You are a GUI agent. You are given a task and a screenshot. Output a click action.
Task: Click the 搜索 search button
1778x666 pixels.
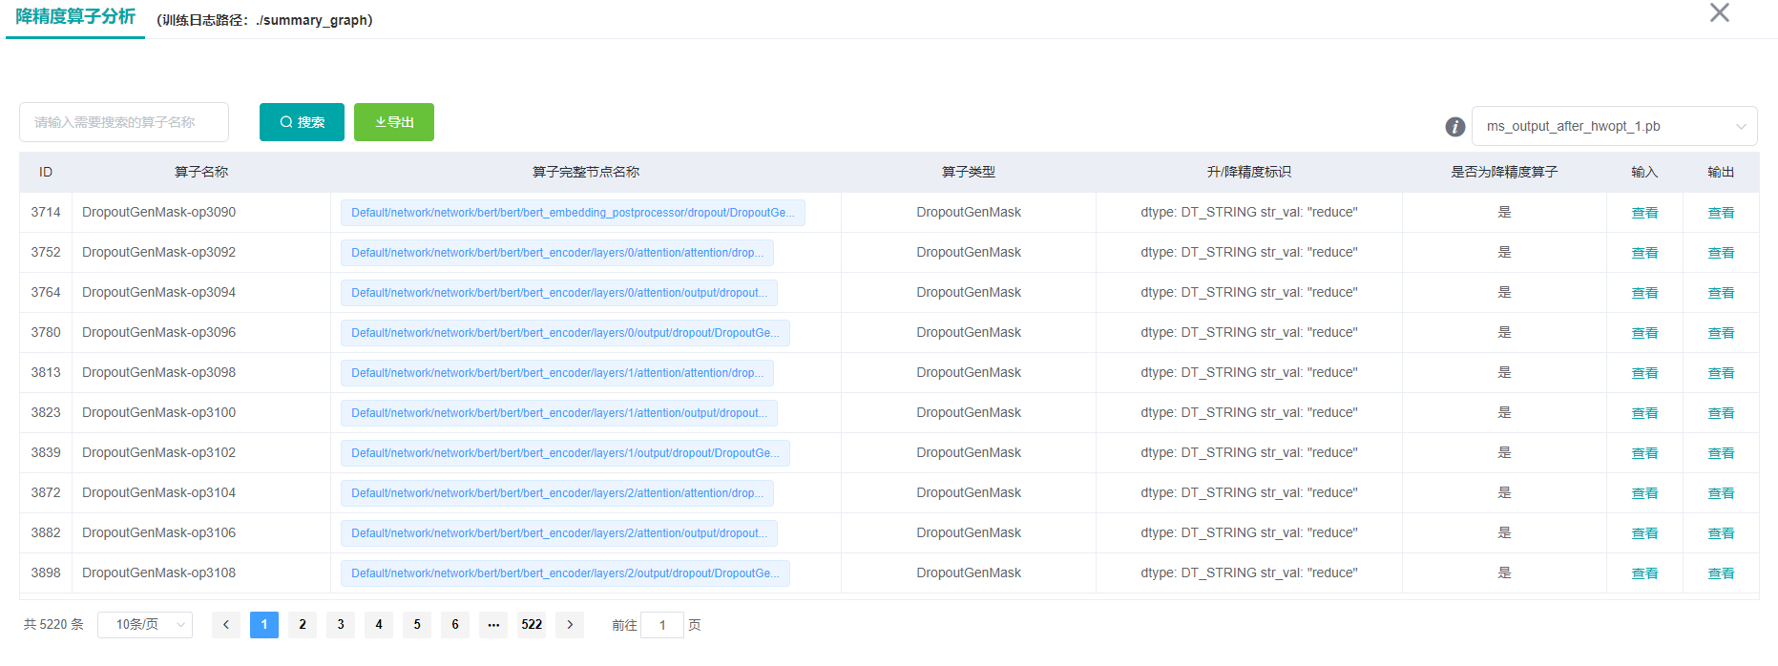pos(302,122)
